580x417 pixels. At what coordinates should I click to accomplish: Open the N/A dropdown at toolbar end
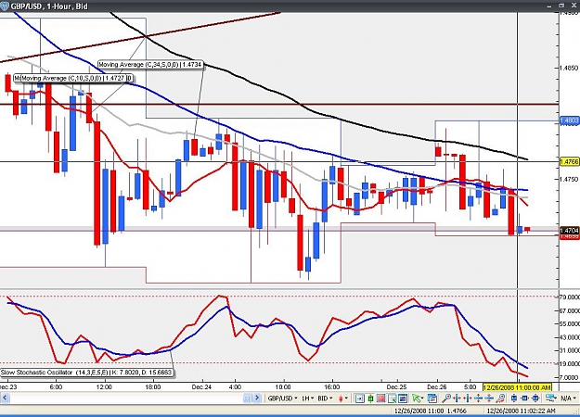(568, 398)
